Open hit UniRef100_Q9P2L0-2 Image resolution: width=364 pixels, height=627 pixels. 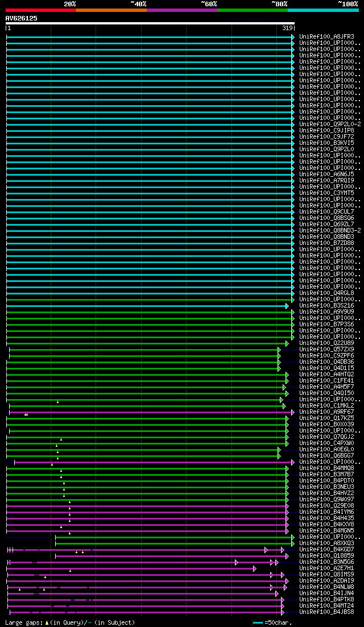click(330, 124)
